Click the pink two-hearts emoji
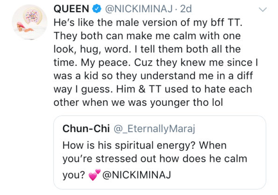 (94, 174)
